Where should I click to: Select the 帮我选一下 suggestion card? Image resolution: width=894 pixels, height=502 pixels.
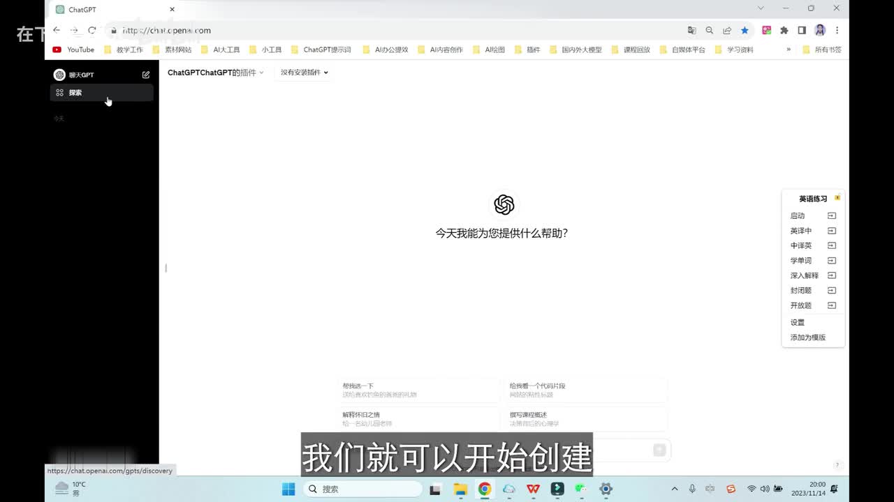point(418,390)
